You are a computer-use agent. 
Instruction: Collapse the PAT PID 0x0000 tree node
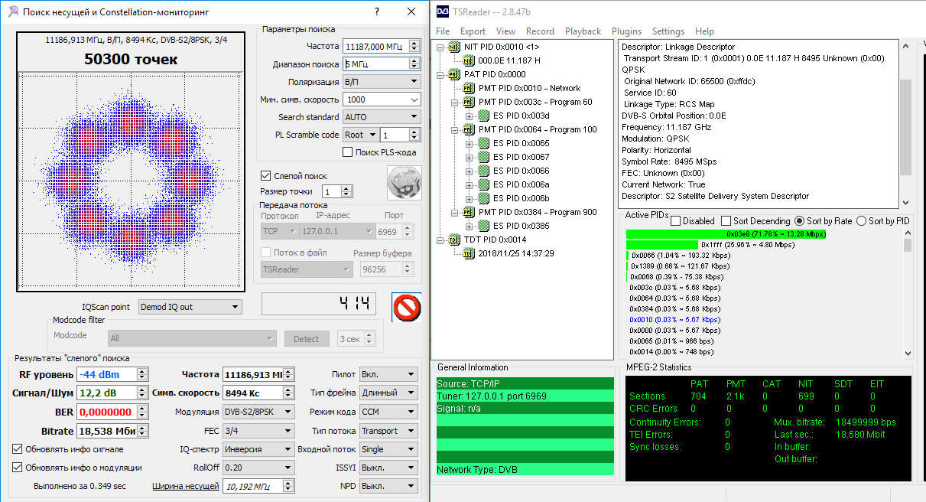pos(441,74)
